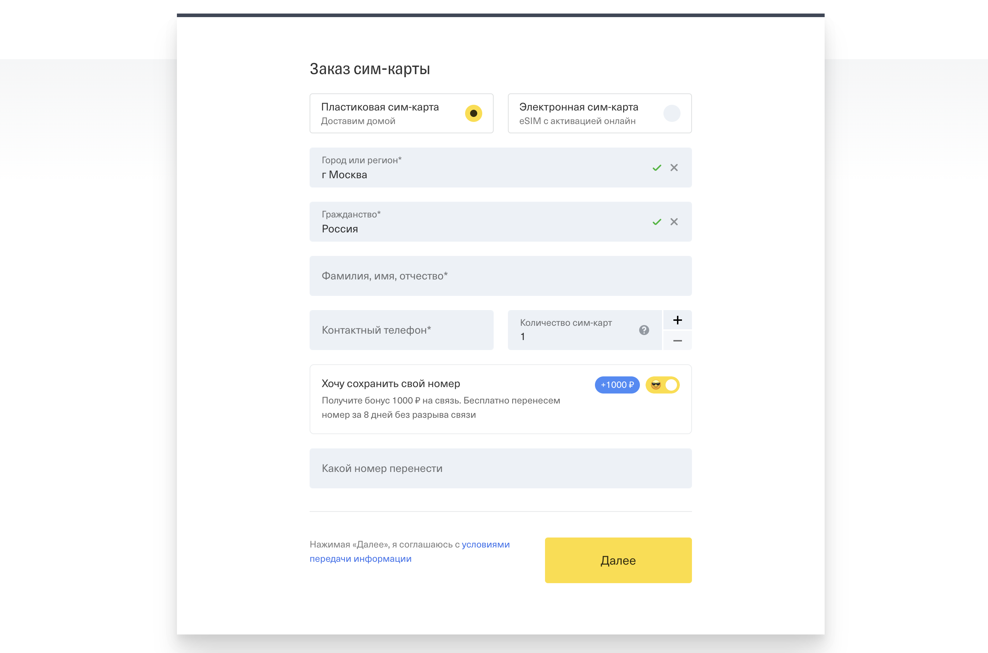Increase SIM card quantity with the plus button
Viewport: 988px width, 653px height.
(x=677, y=320)
